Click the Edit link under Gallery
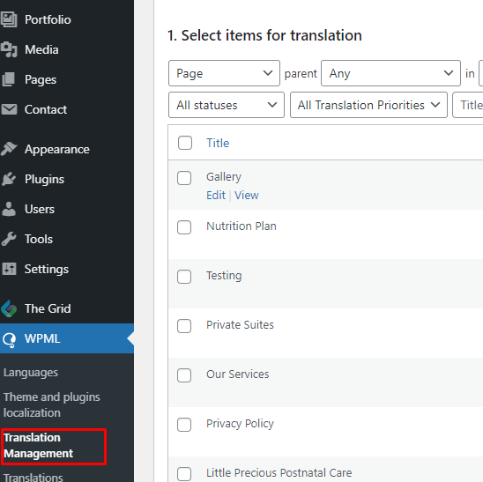483x482 pixels. click(x=216, y=196)
